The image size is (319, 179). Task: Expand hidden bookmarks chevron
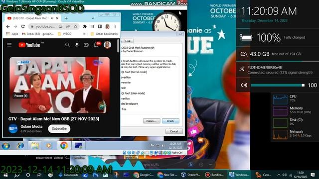click(x=84, y=34)
